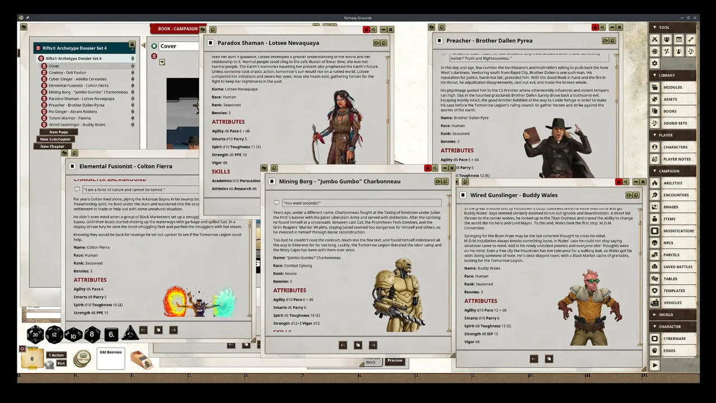Roll the d10 die
Screen dimensions: 716x403
(73, 335)
